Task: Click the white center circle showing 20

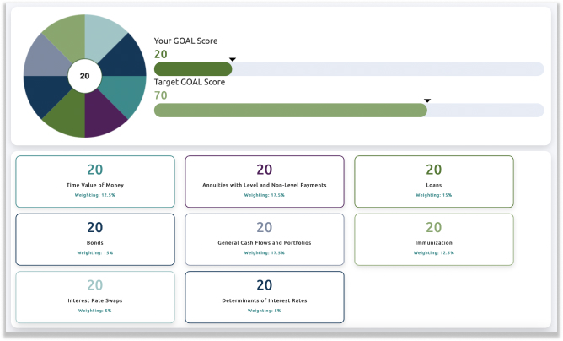Action: pos(84,76)
